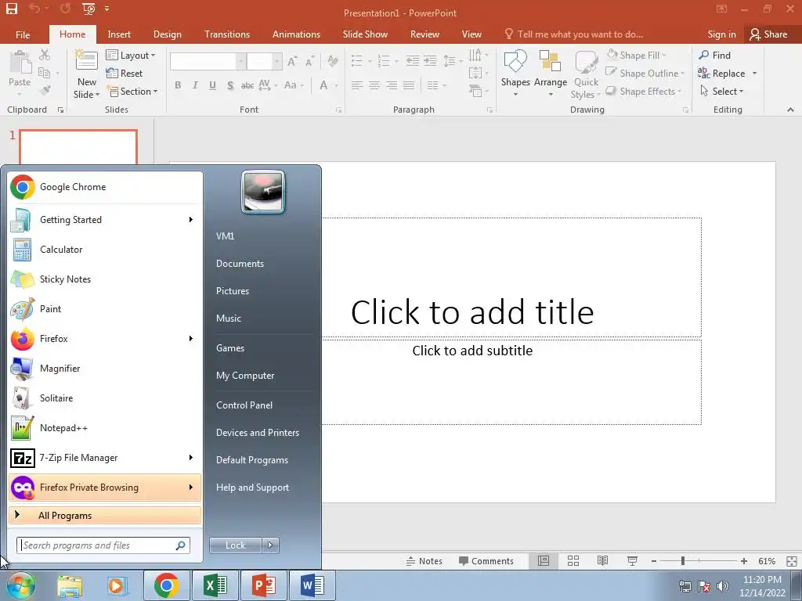Open Quick Styles gallery

586,74
